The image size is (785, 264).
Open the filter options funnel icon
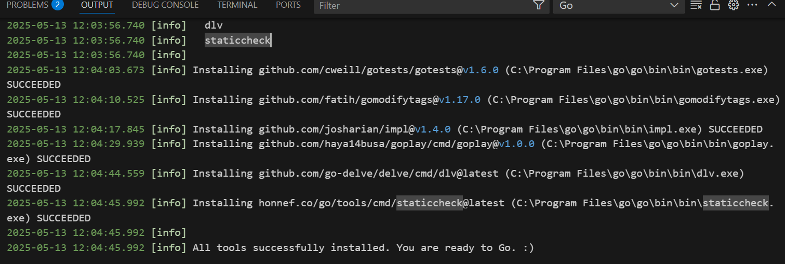[x=539, y=5]
